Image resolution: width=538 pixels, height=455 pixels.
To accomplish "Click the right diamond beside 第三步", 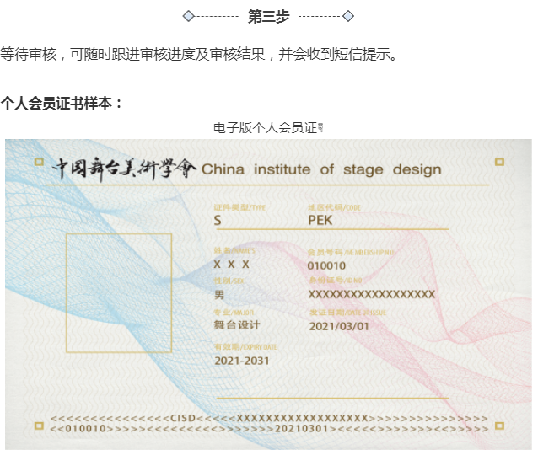I will click(x=348, y=16).
